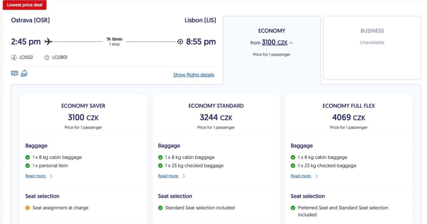This screenshot has width=427, height=224.
Task: Click the orange seat assignment charge icon
Action: pyautogui.click(x=28, y=208)
